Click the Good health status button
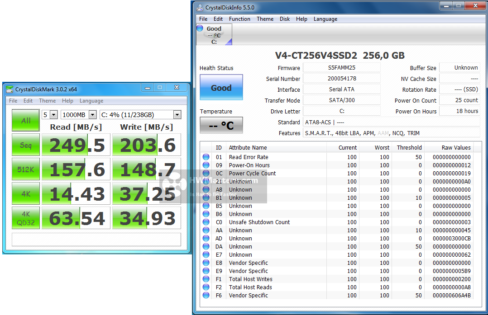The image size is (488, 315). [221, 87]
